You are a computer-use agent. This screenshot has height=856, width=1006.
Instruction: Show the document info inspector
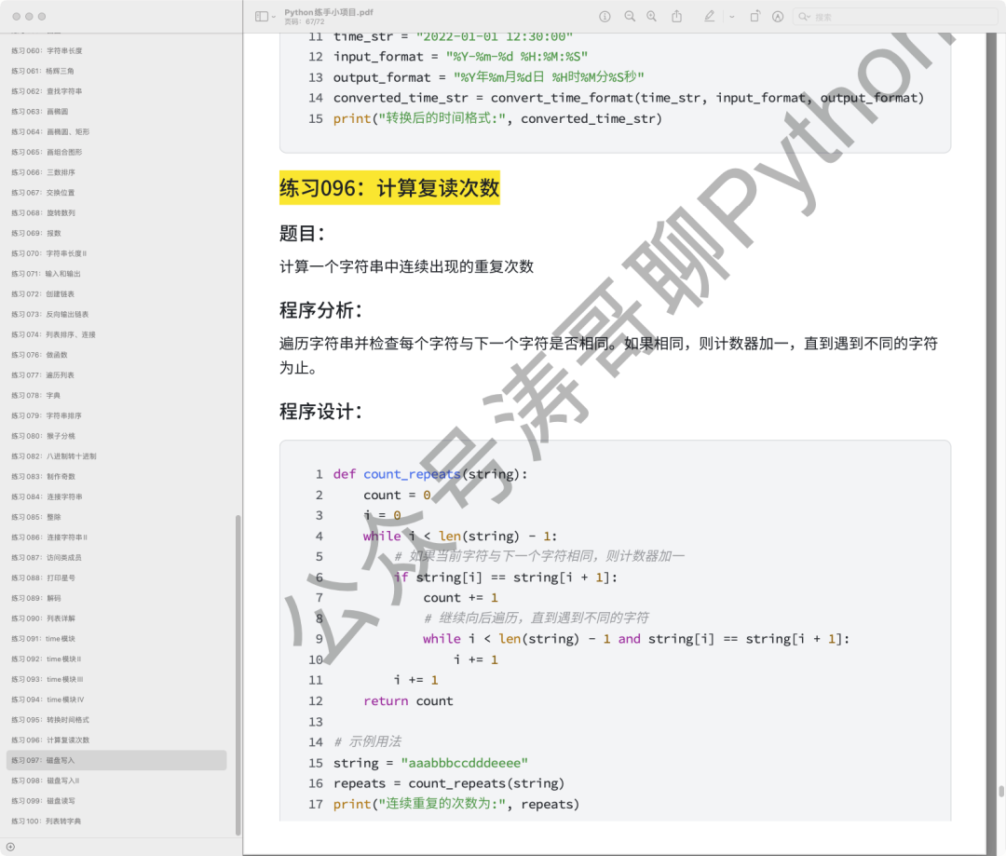pos(605,17)
